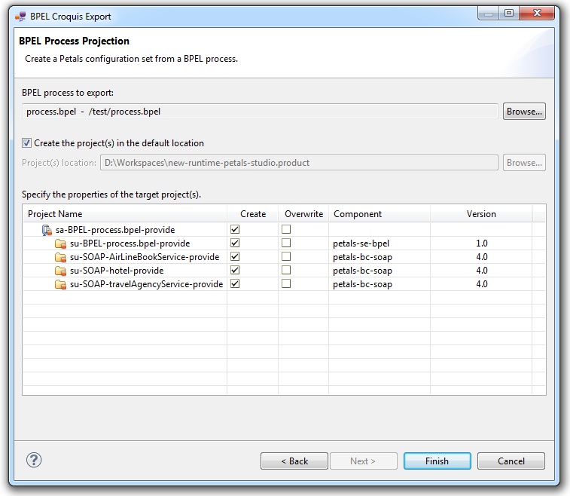570x496 pixels.
Task: Enable Overwrite for su-SOAP-hotel-provide
Action: coord(285,271)
